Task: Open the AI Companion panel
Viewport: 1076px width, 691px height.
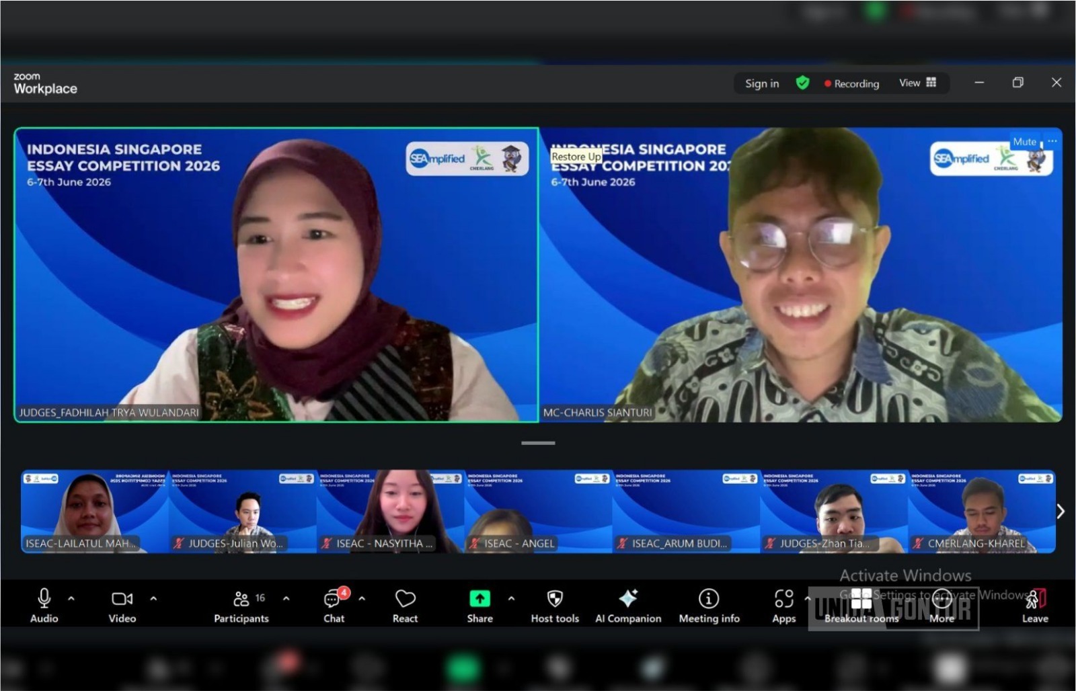Action: point(628,606)
